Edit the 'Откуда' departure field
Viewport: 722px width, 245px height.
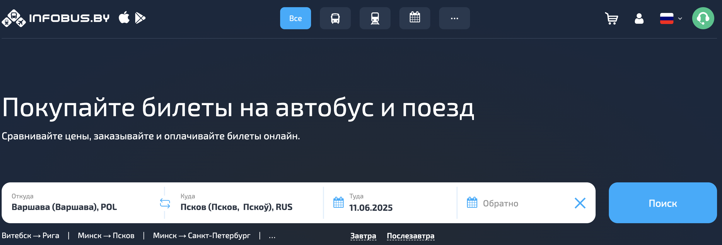pyautogui.click(x=83, y=203)
